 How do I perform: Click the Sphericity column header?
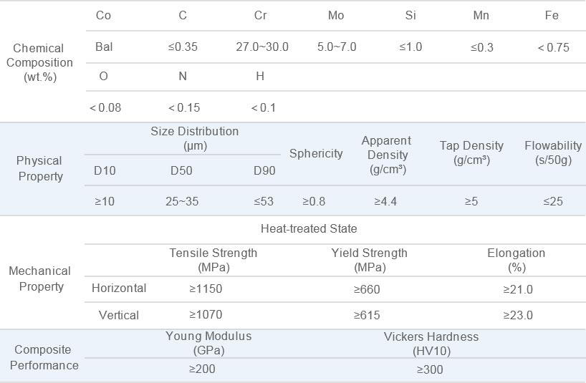coord(316,154)
